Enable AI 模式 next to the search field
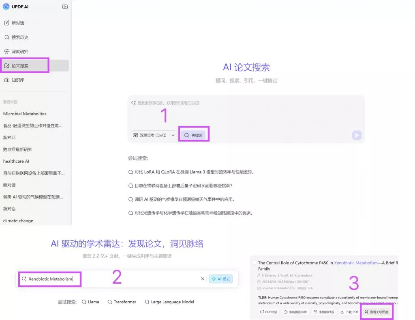 coord(221,279)
